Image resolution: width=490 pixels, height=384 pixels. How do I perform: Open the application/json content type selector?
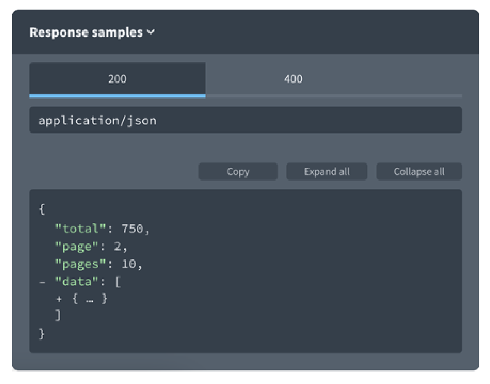click(x=245, y=120)
